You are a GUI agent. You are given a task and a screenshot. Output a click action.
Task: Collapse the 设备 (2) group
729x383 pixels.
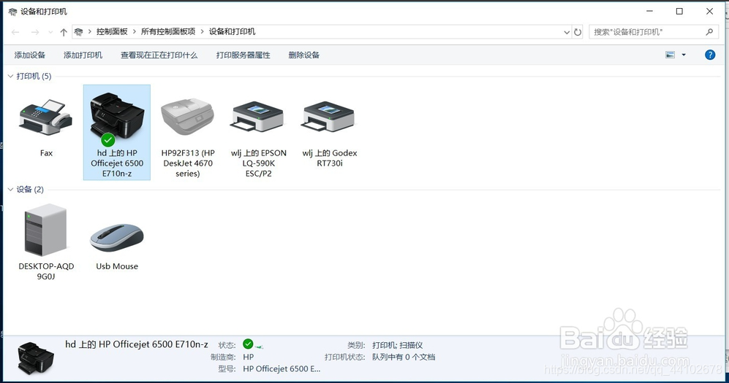[11, 189]
